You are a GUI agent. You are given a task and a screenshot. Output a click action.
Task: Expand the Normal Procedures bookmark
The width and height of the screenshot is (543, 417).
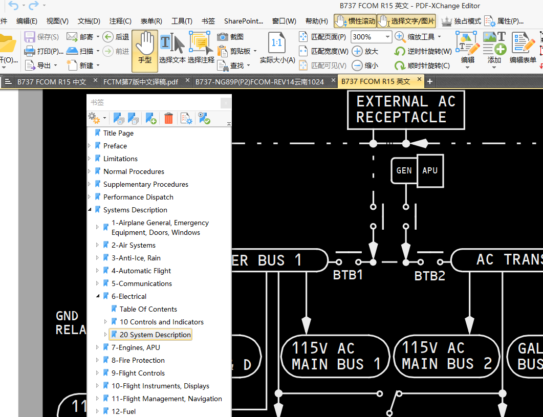point(90,171)
